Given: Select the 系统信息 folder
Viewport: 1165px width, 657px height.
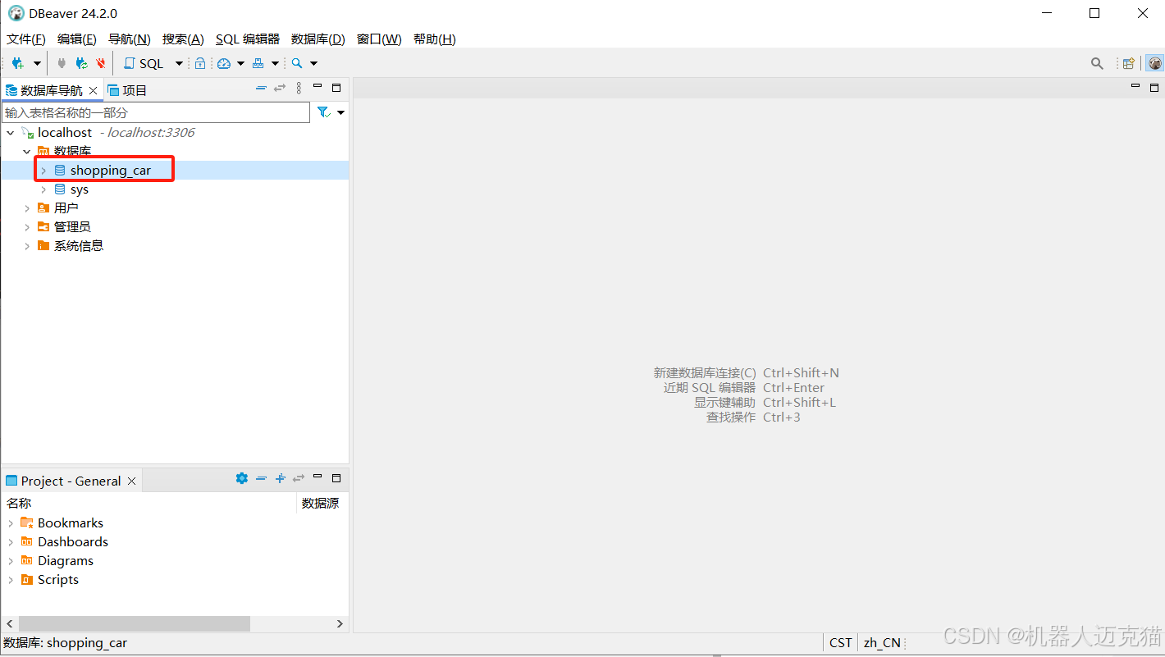Looking at the screenshot, I should tap(79, 246).
